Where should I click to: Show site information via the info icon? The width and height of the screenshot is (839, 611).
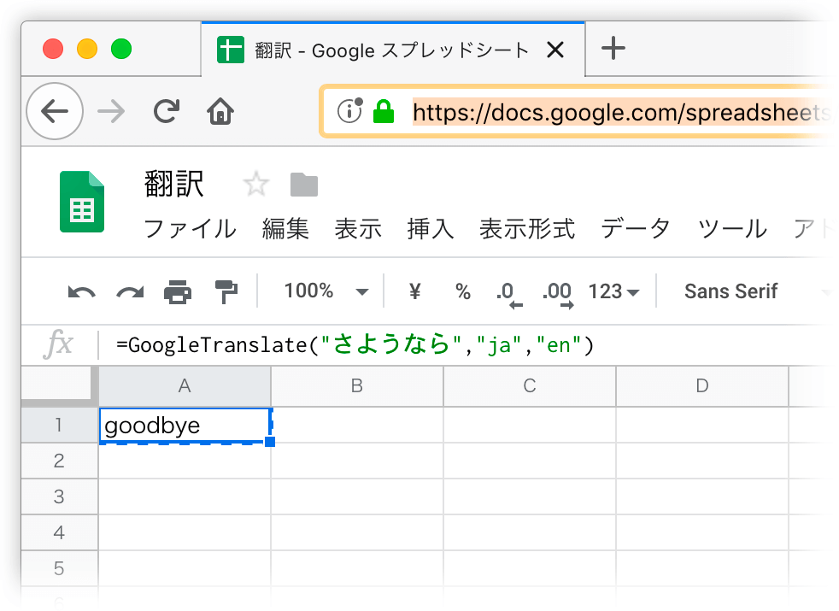[x=350, y=111]
